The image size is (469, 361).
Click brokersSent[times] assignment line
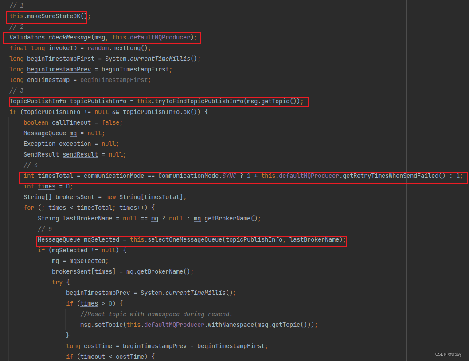[123, 271]
